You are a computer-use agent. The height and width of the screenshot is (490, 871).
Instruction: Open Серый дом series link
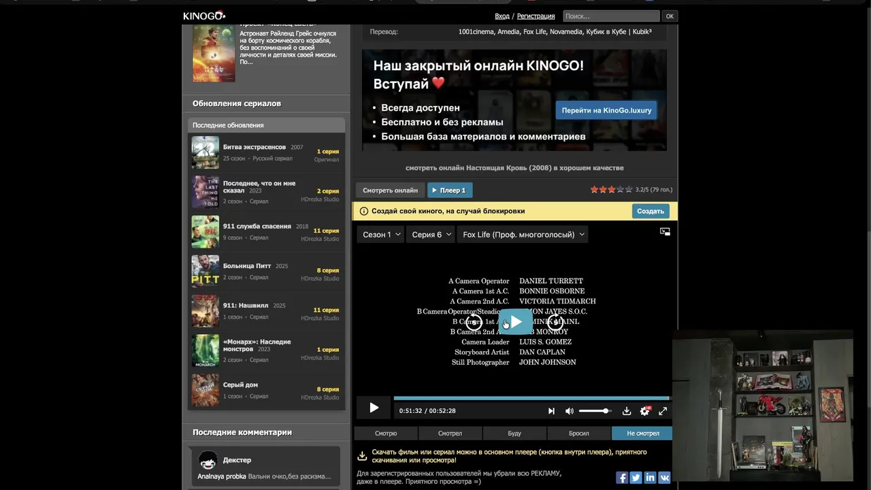coord(240,385)
